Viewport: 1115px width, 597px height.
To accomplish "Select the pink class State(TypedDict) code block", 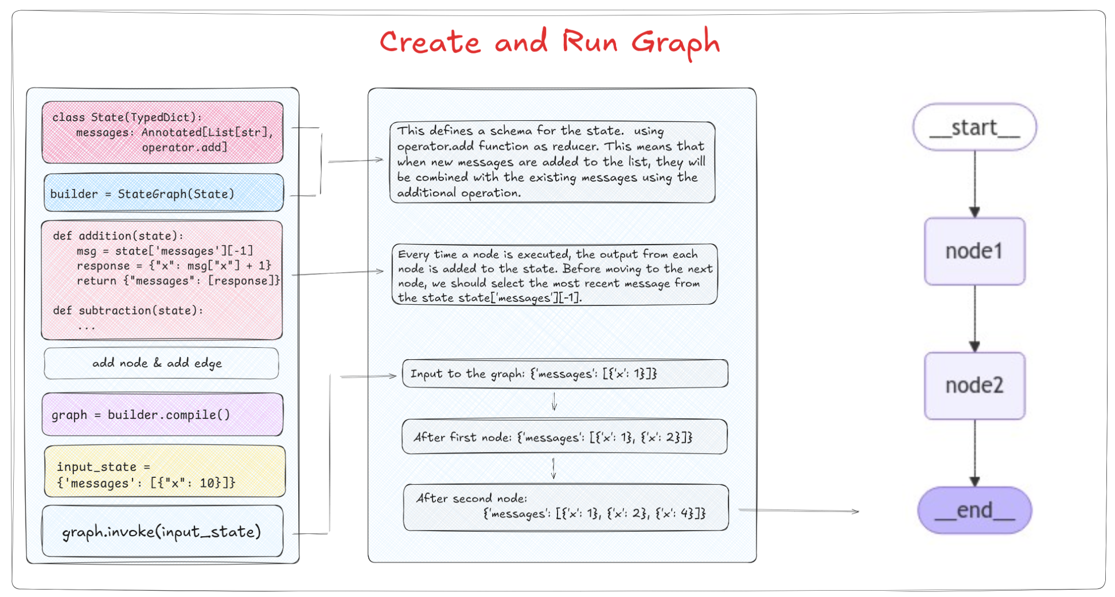I will click(162, 132).
